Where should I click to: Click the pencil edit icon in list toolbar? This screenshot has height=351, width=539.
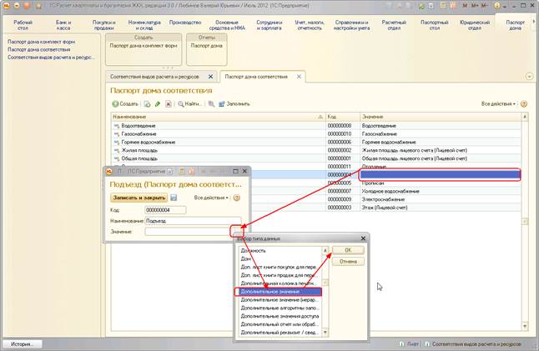(157, 103)
